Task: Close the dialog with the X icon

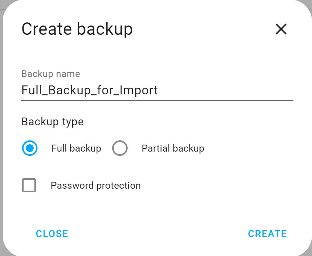Action: 281,29
